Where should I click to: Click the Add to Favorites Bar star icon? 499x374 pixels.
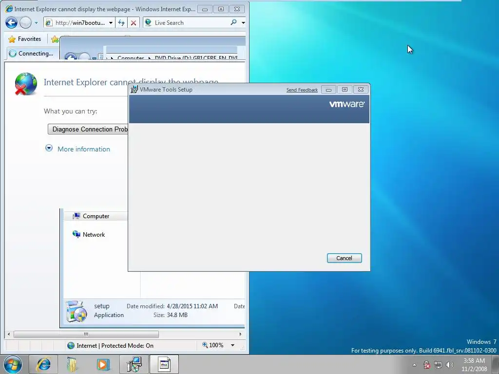pyautogui.click(x=55, y=39)
